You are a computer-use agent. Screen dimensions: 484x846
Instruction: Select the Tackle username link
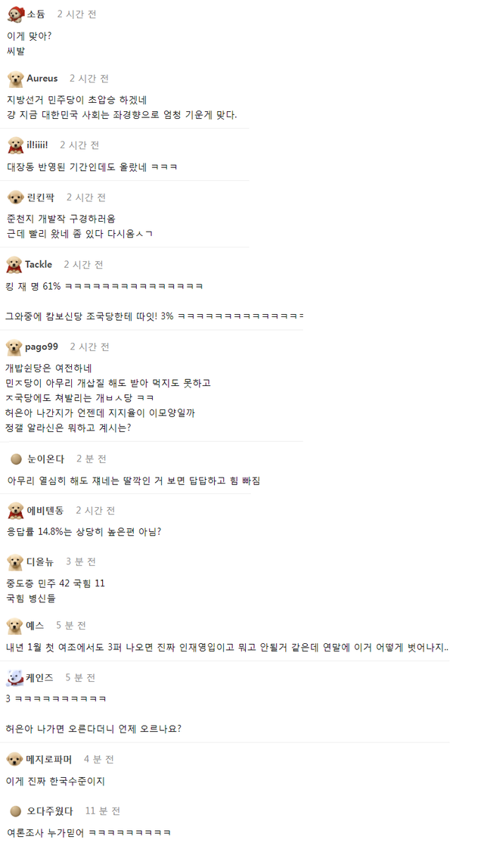tap(39, 265)
